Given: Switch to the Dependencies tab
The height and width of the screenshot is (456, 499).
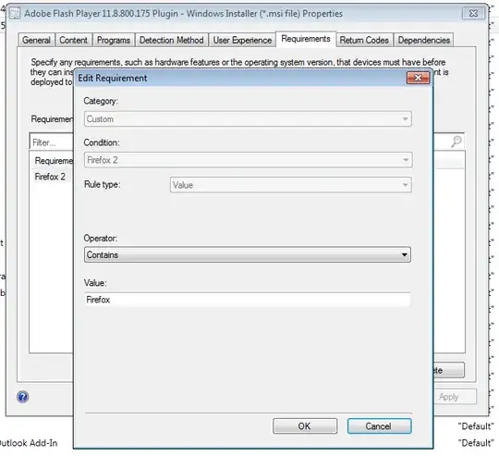Looking at the screenshot, I should (424, 40).
